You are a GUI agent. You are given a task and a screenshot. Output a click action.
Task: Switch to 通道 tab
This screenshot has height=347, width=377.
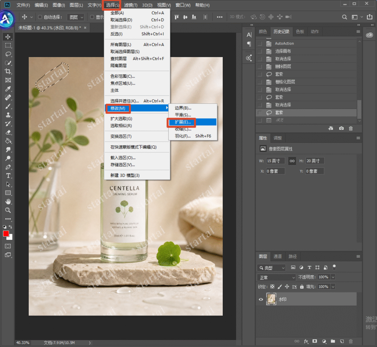pyautogui.click(x=278, y=256)
